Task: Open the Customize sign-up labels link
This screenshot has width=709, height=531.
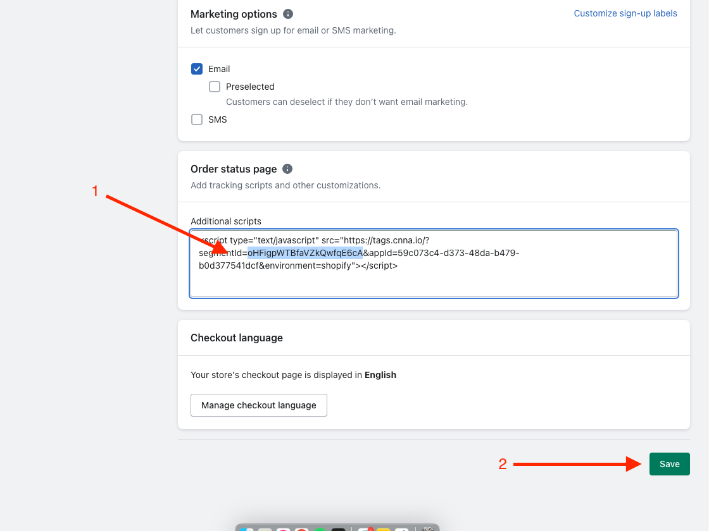Action: point(625,13)
